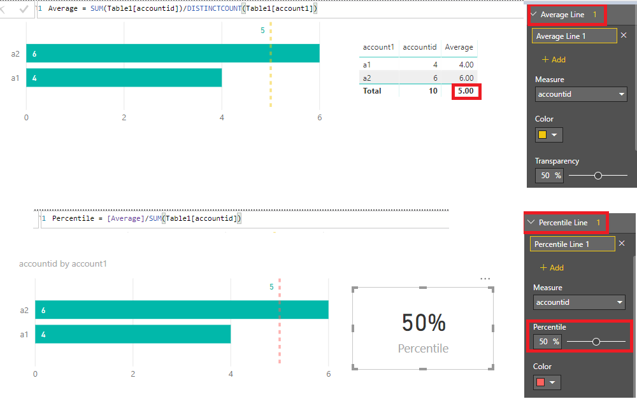Screen dimensions: 637x399
Task: Open the yellow average line color picker
Action: tap(549, 135)
